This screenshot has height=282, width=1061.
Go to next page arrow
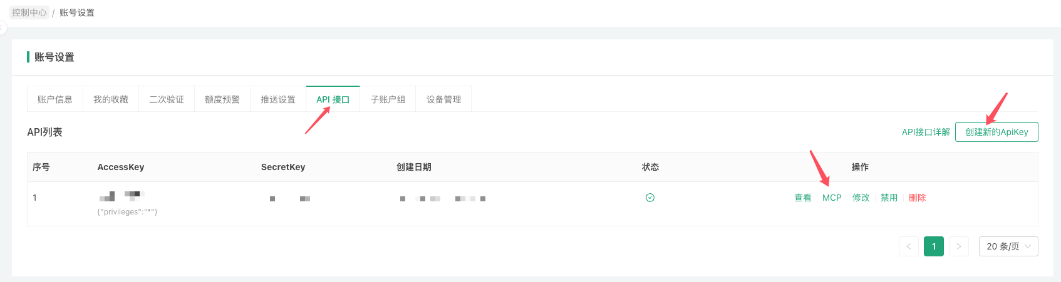pyautogui.click(x=959, y=246)
